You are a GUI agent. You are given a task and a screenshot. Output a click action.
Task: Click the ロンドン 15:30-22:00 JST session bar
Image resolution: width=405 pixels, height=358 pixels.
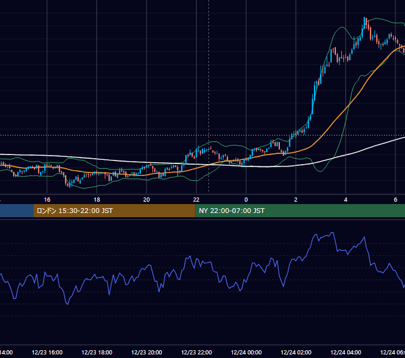(x=114, y=211)
